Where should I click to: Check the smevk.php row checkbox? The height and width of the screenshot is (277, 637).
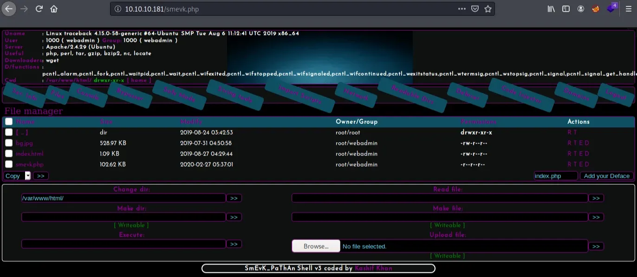coord(9,164)
